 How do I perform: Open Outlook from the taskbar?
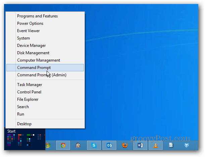tap(109, 145)
